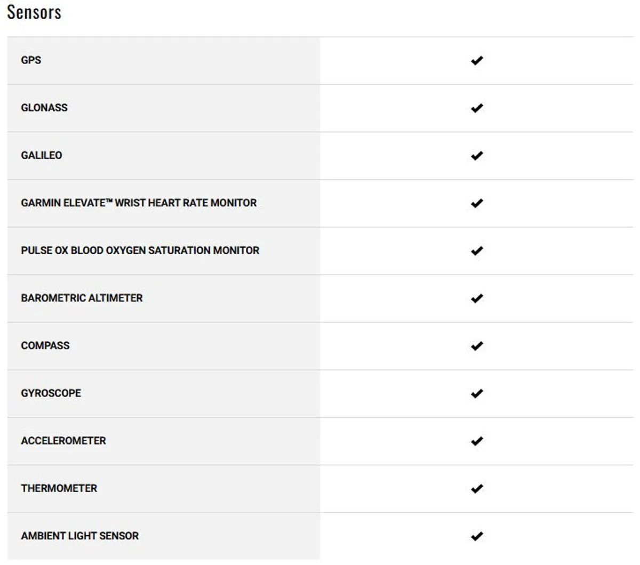
Task: Click the Barometric Altimeter checkmark icon
Action: tap(477, 298)
